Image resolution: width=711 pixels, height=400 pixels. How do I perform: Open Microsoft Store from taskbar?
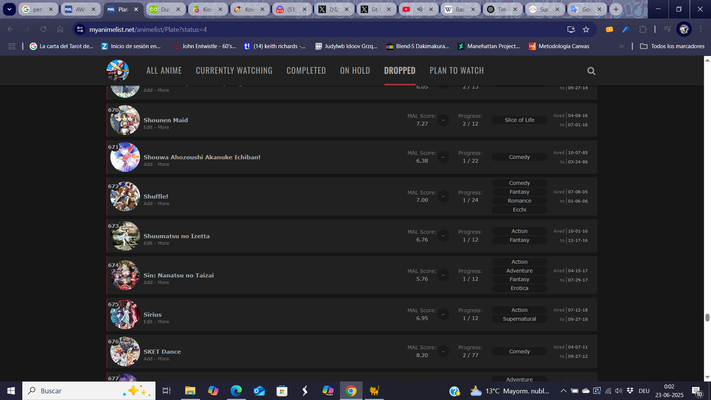pos(282,391)
